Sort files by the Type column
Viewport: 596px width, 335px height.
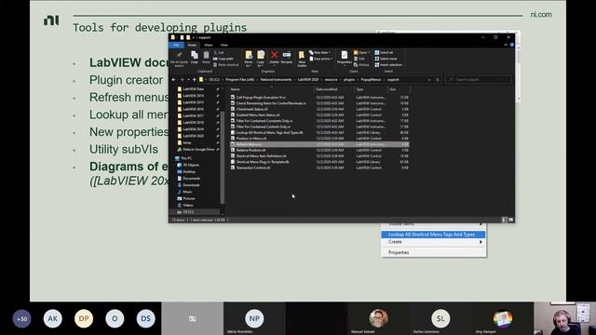[371, 89]
